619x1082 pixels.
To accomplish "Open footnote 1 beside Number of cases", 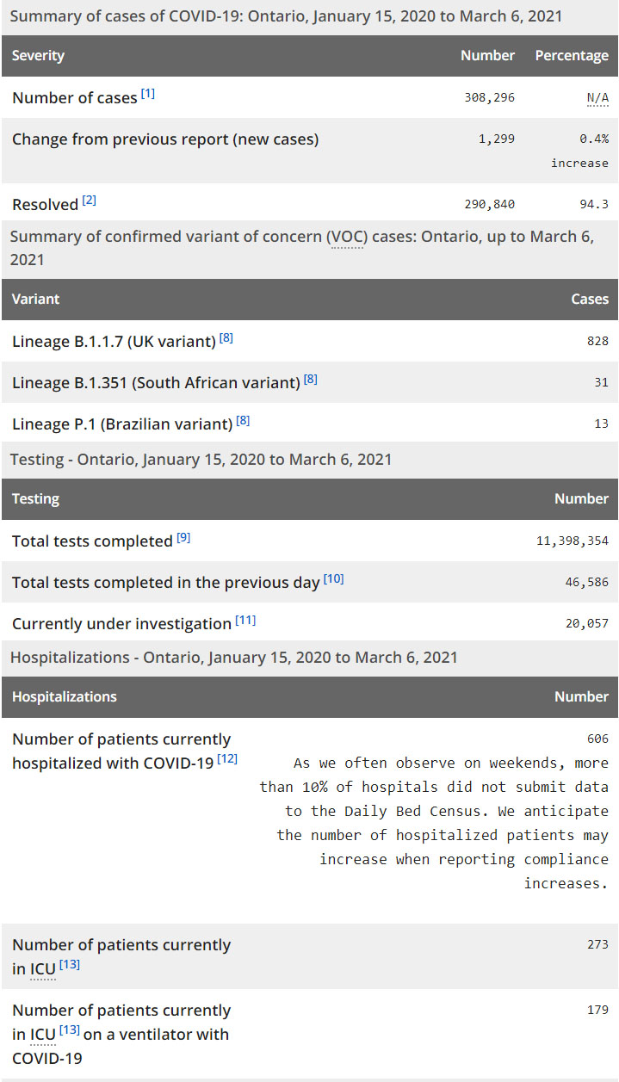I will tap(148, 94).
